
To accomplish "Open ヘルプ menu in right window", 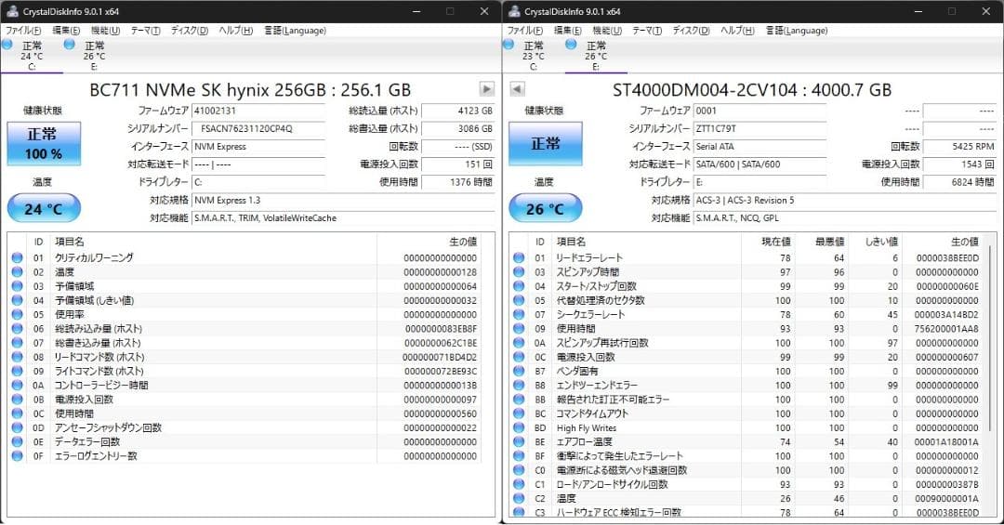I will pos(737,30).
